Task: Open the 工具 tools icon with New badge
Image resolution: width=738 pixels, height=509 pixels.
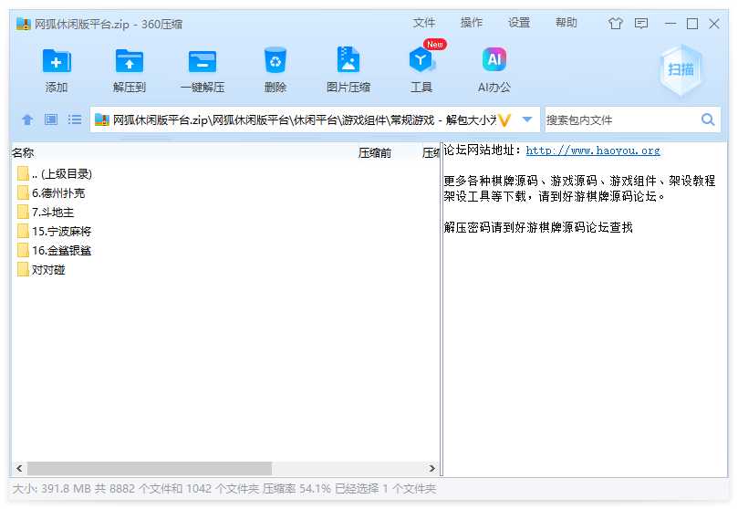Action: click(x=421, y=59)
